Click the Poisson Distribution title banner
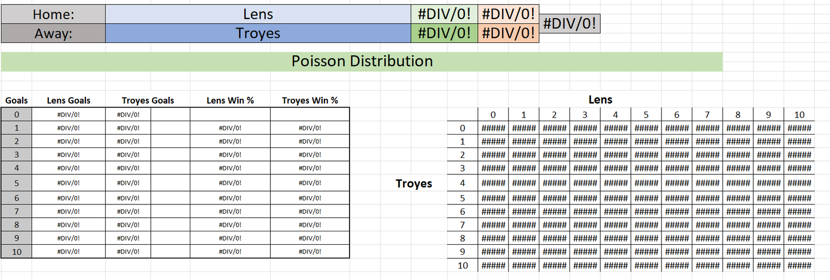 pyautogui.click(x=362, y=61)
